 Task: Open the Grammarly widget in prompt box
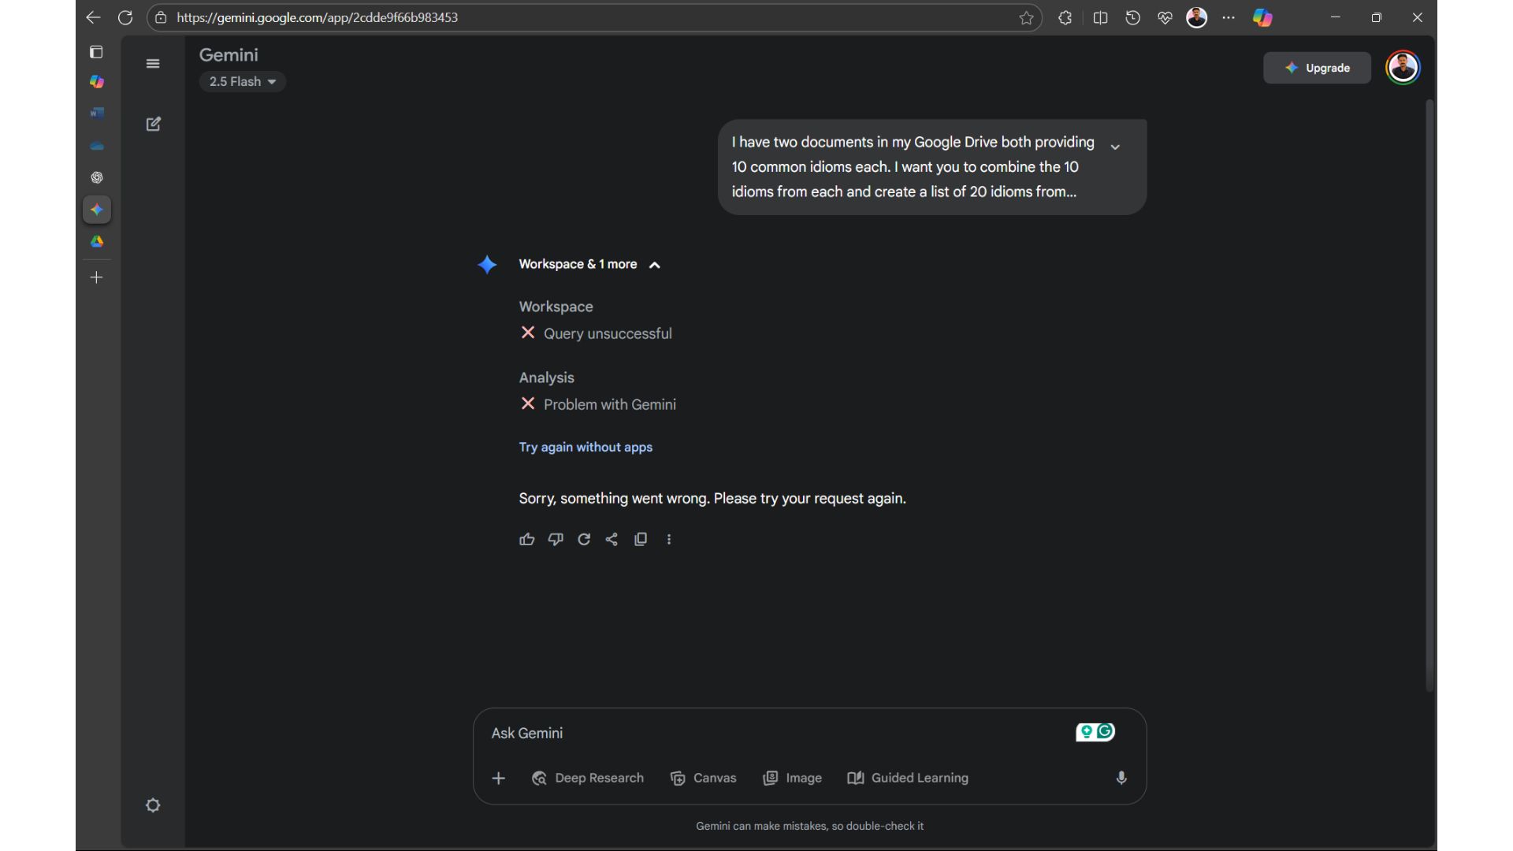click(1095, 732)
